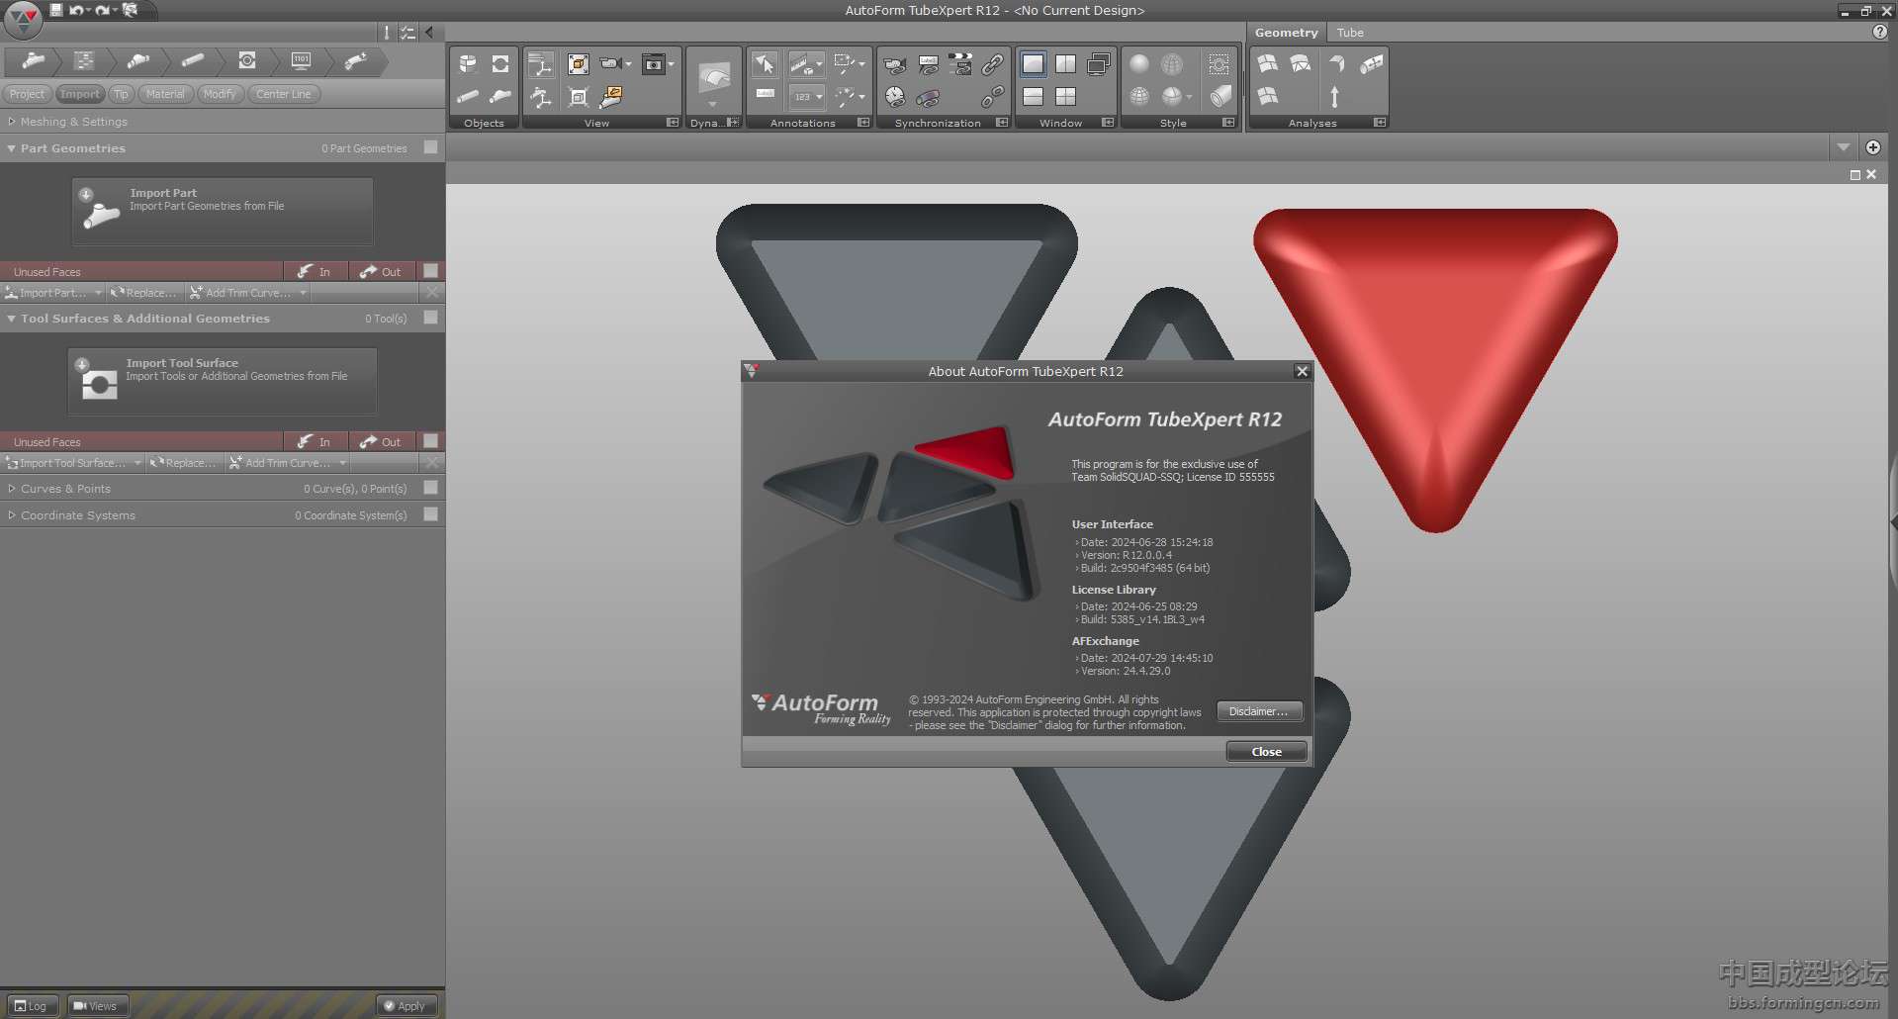This screenshot has width=1898, height=1019.
Task: Click the undo arrow icon
Action: tap(76, 10)
